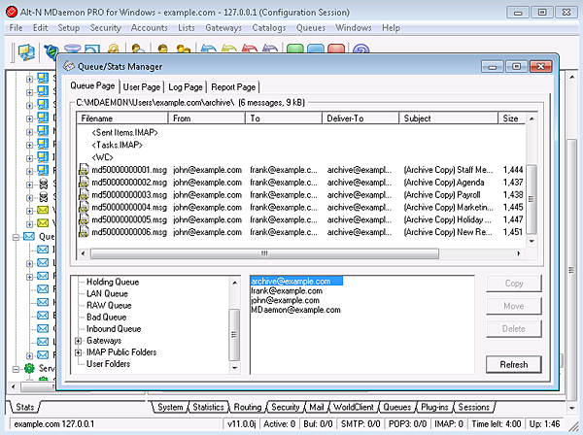
Task: Click the Copy button
Action: 514,284
